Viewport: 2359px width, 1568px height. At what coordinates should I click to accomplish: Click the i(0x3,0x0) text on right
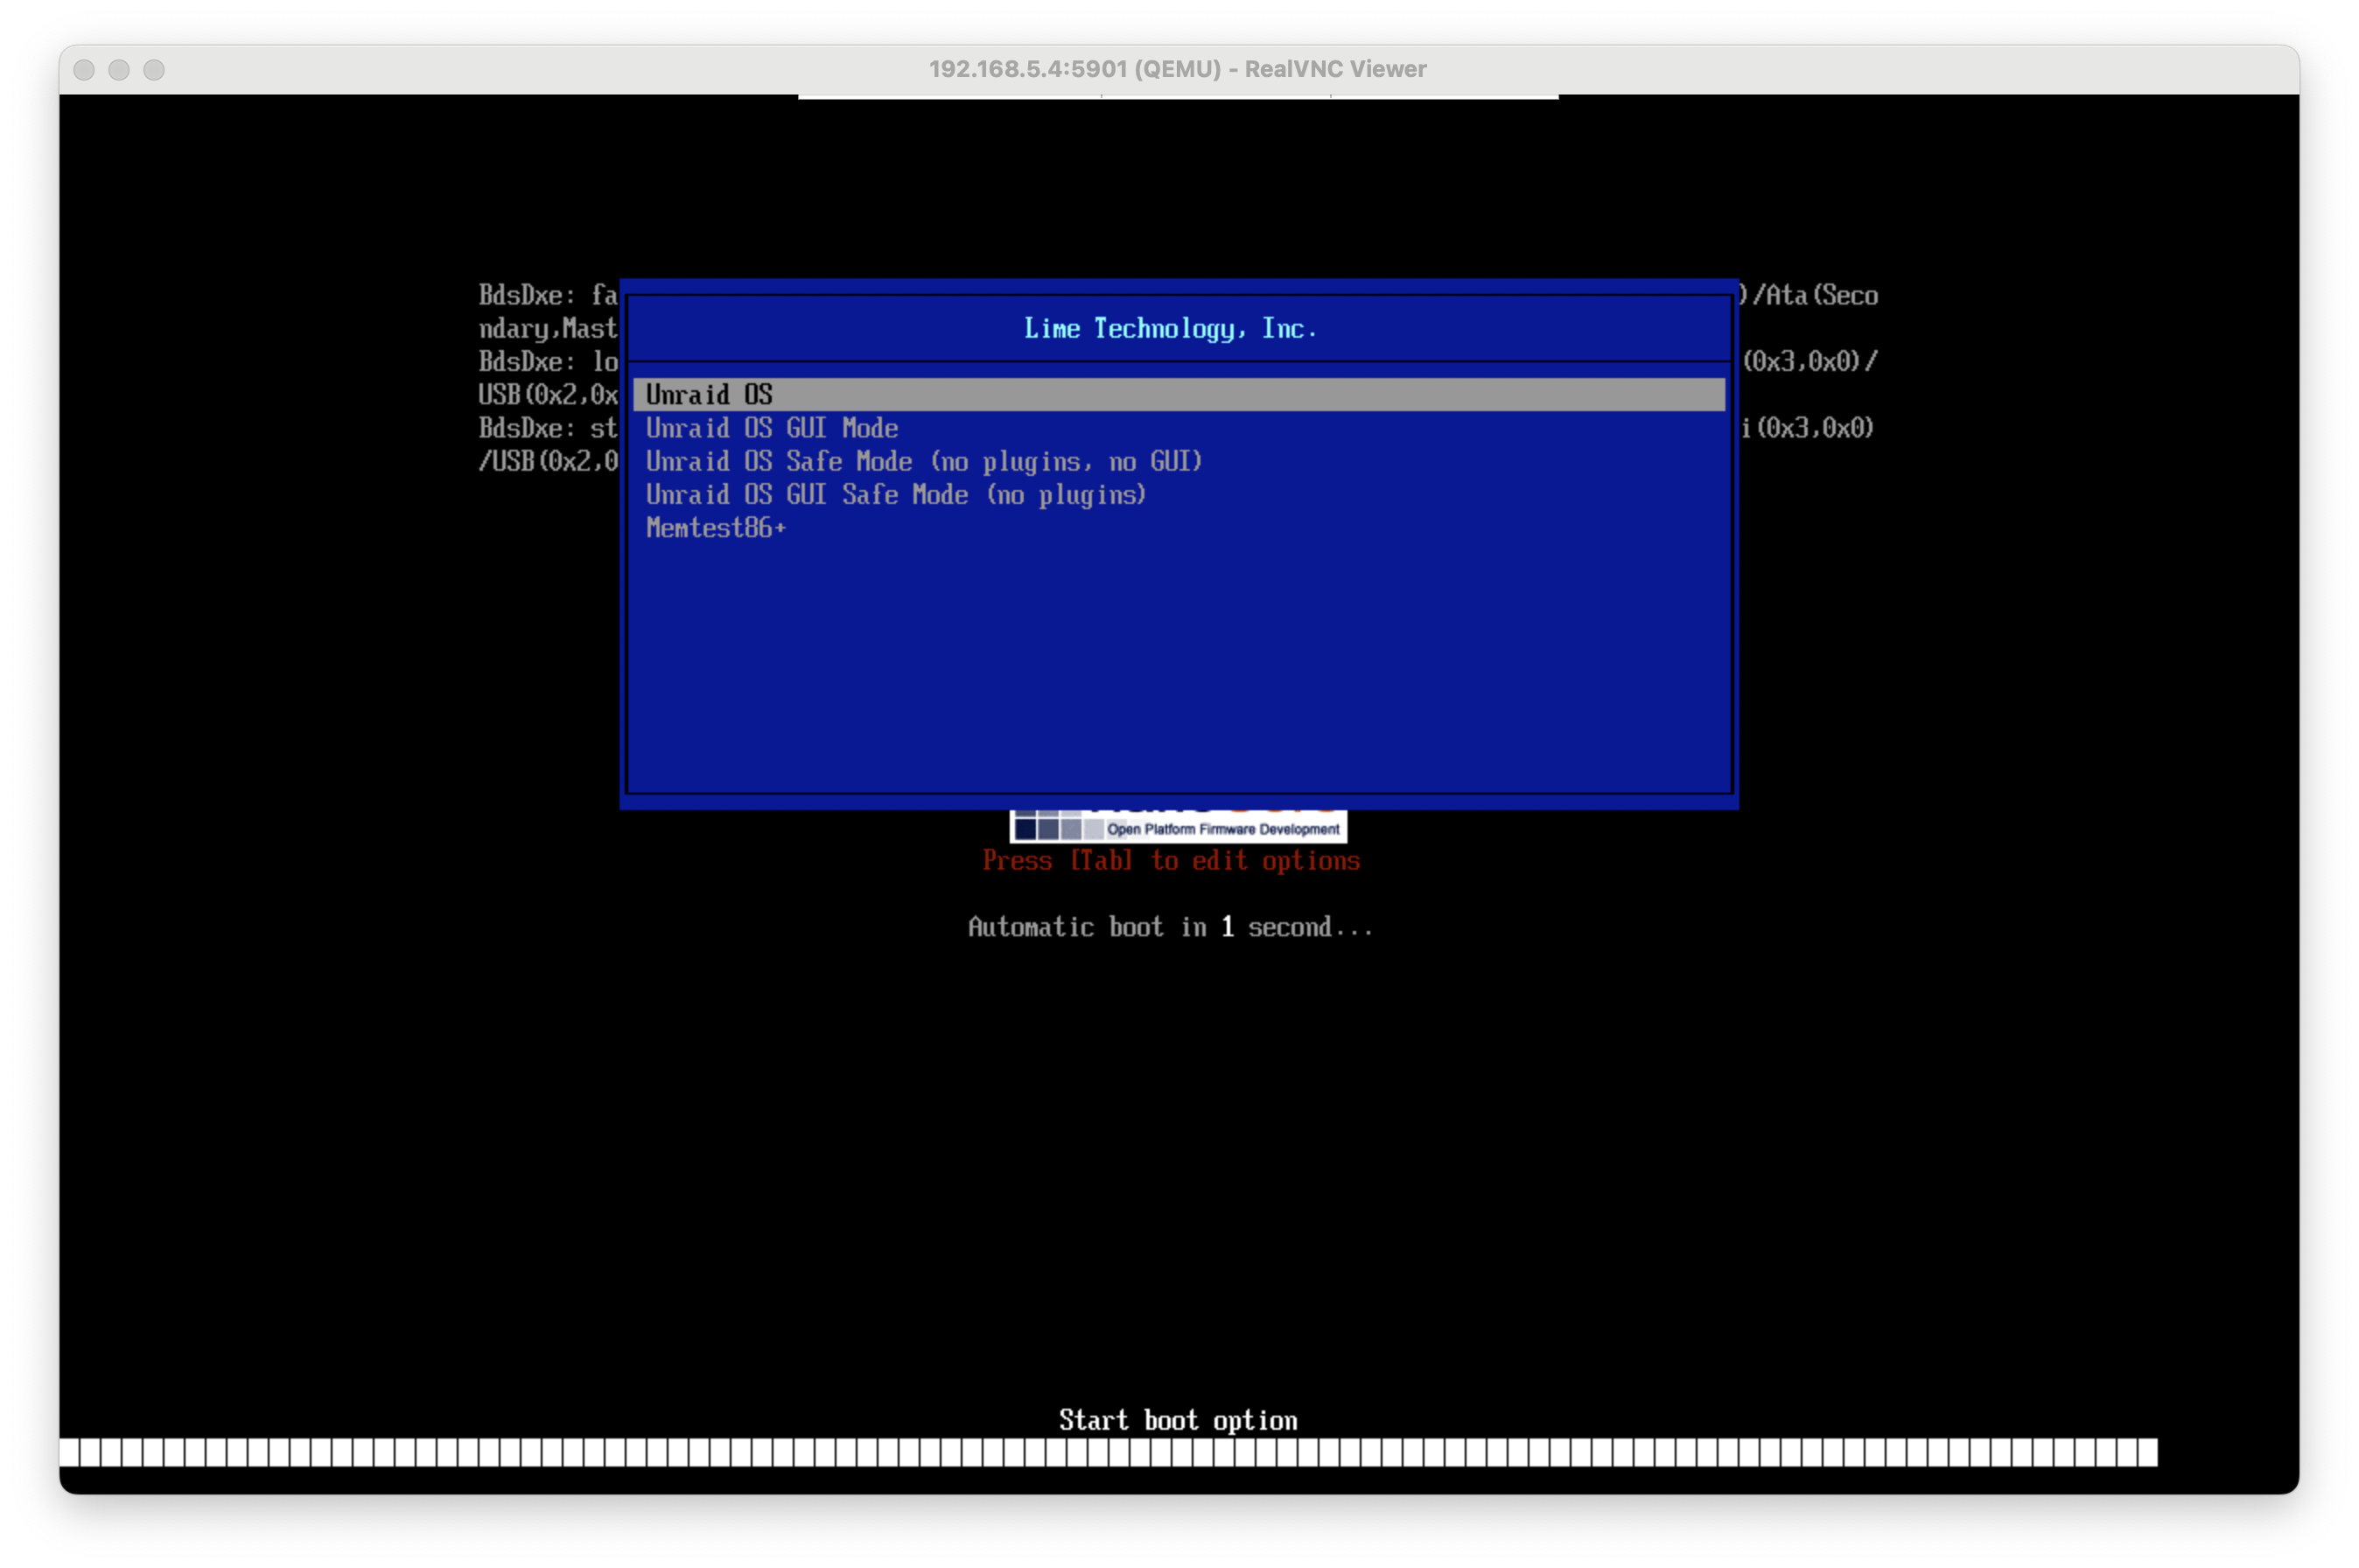1806,428
